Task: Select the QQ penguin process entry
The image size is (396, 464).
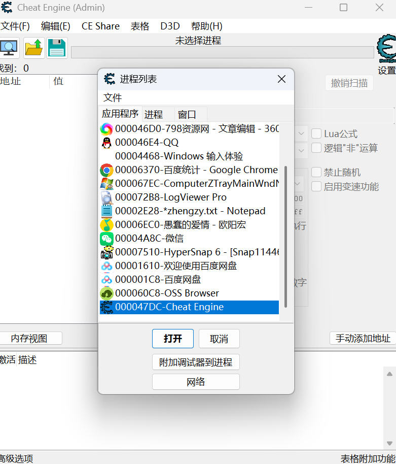Action: pos(147,143)
